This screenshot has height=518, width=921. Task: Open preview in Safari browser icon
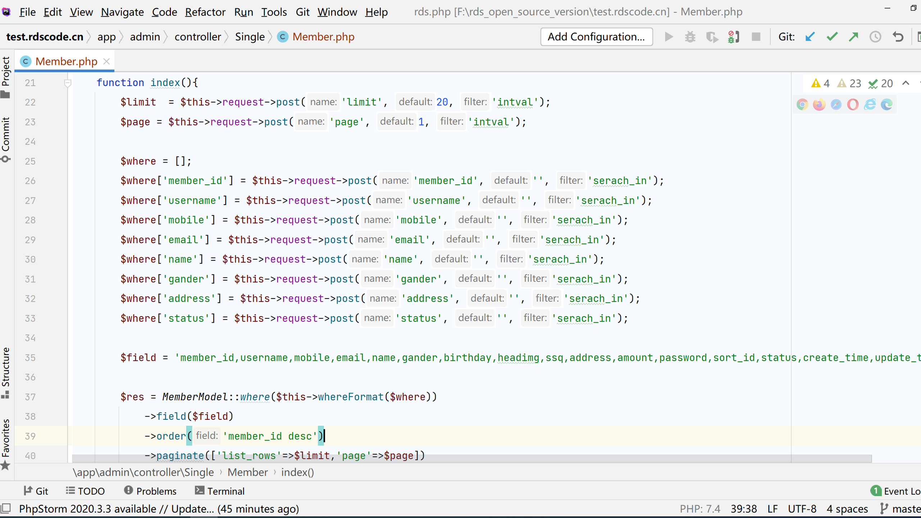[x=836, y=104]
